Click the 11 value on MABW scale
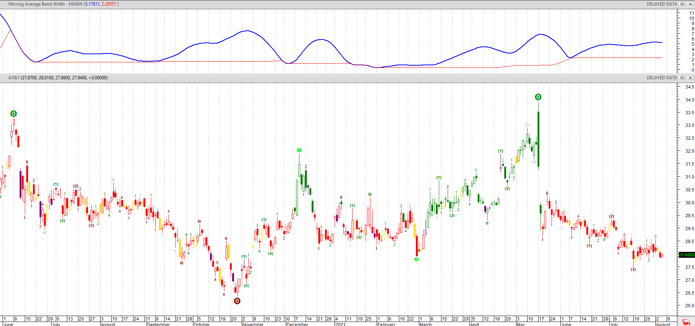Image resolution: width=695 pixels, height=326 pixels. pyautogui.click(x=691, y=13)
